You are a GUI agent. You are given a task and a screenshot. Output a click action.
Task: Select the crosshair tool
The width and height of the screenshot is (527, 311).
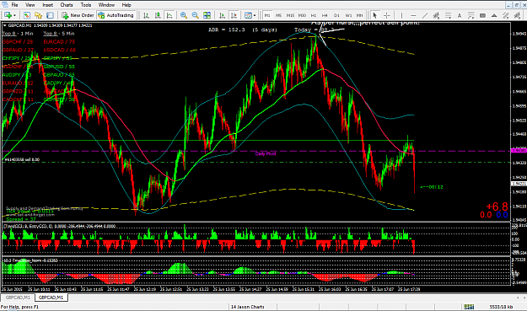click(x=386, y=15)
